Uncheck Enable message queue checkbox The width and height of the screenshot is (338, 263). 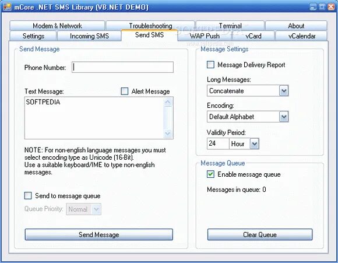coord(210,174)
